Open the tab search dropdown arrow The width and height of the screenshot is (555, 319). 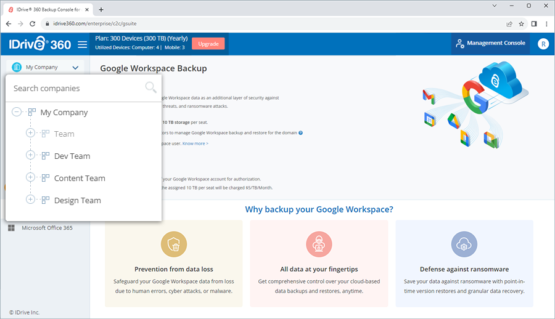pos(495,6)
